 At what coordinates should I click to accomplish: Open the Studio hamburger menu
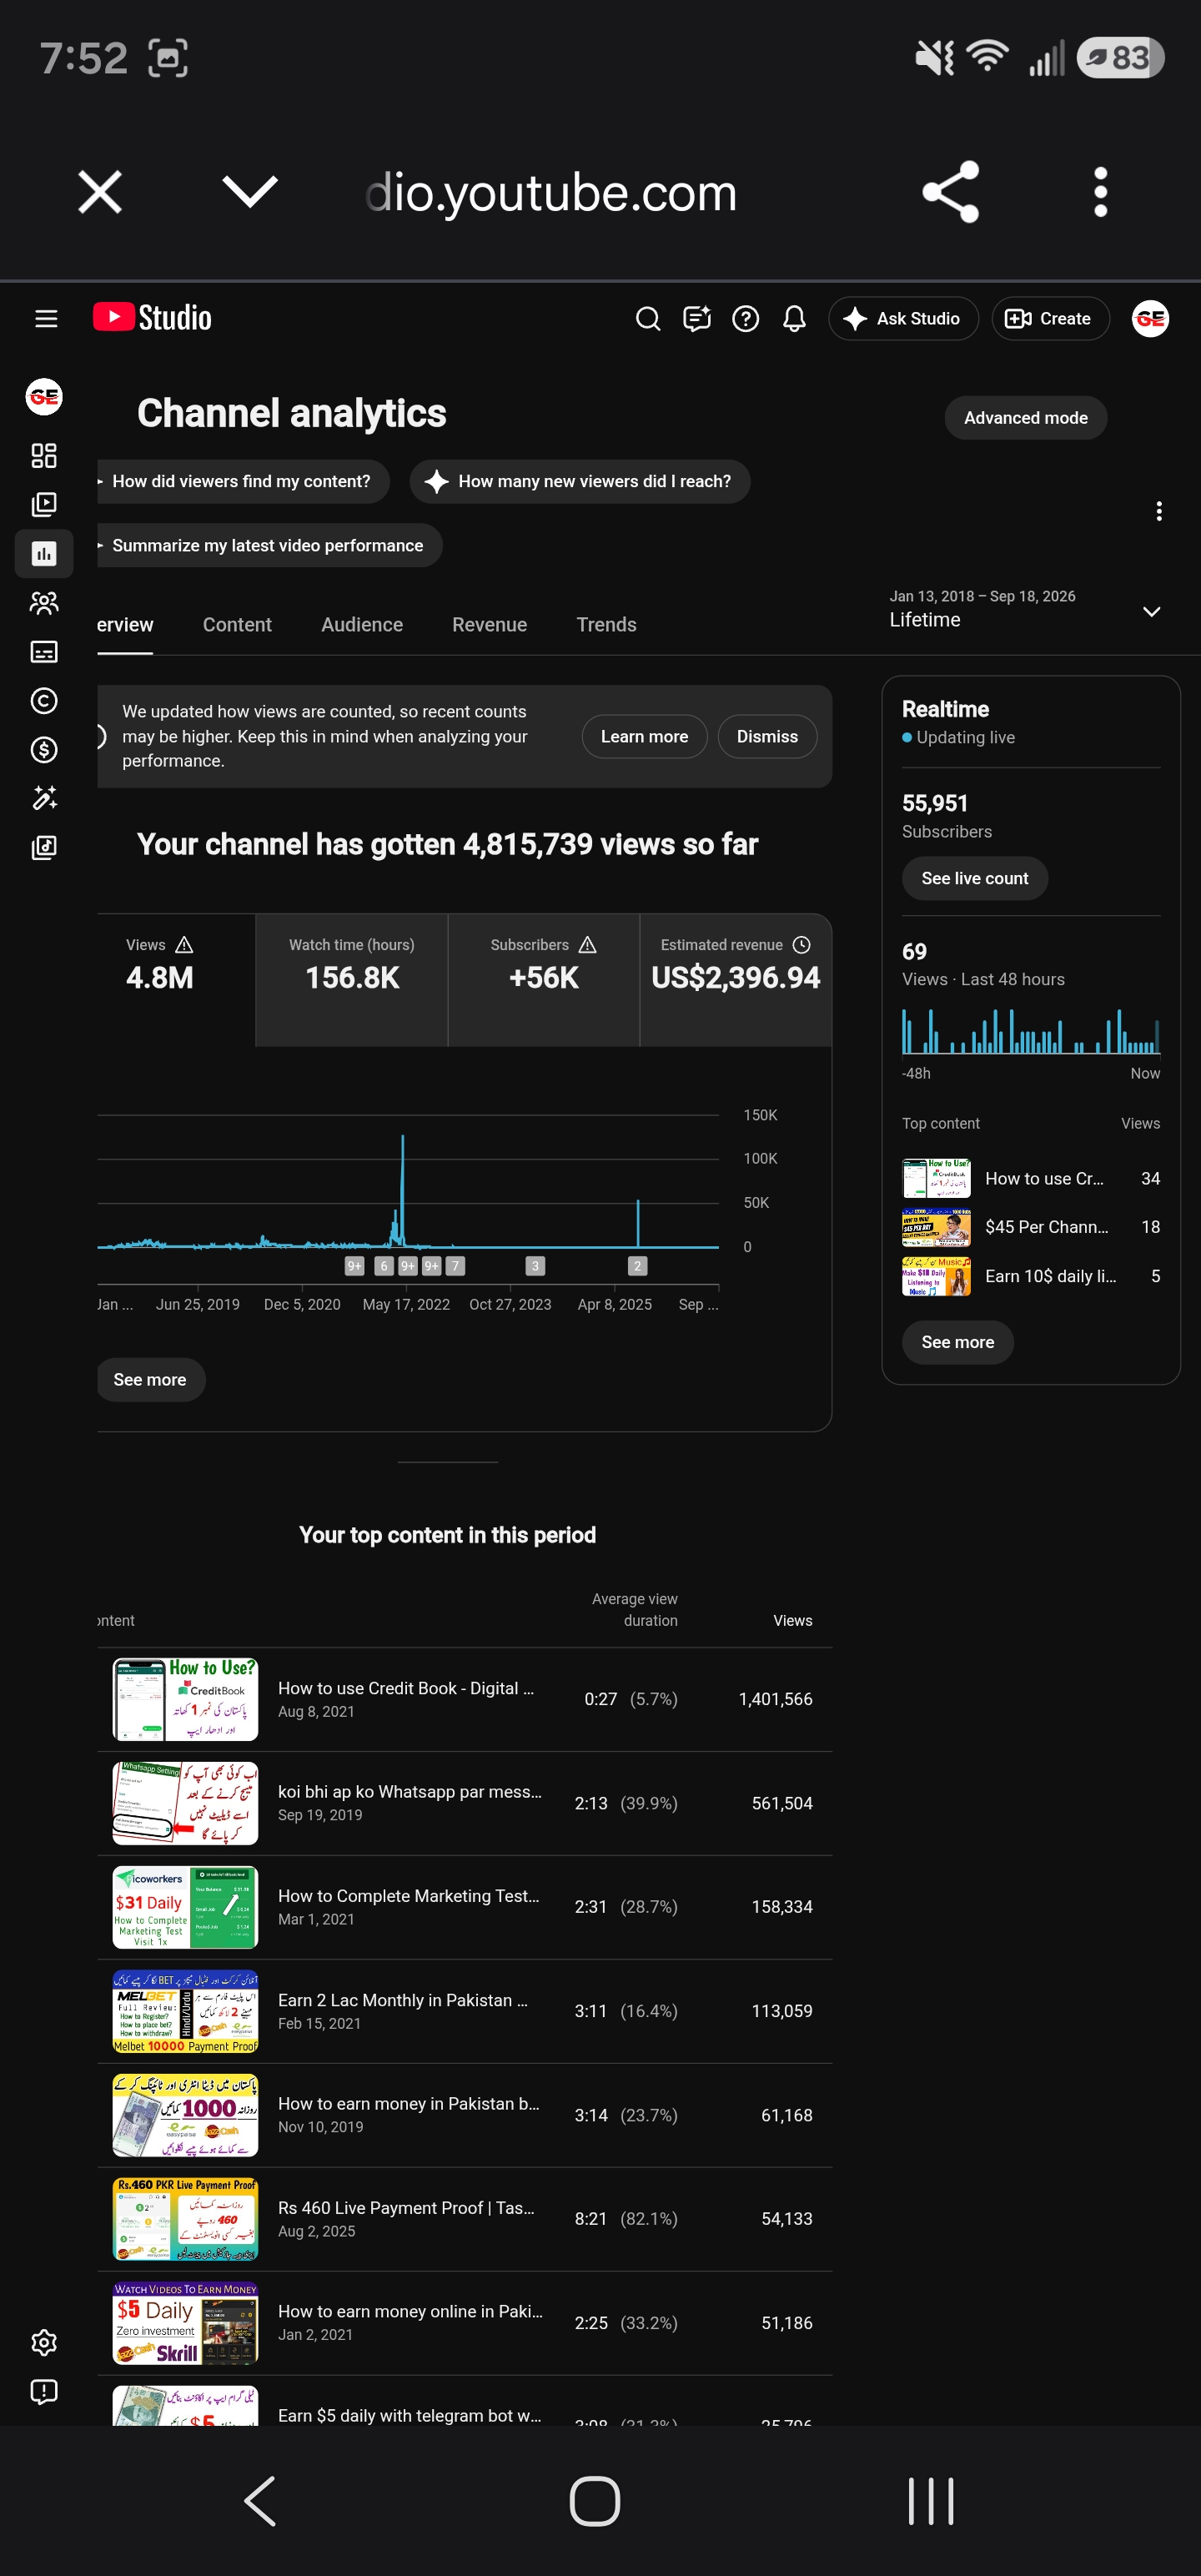[x=46, y=319]
